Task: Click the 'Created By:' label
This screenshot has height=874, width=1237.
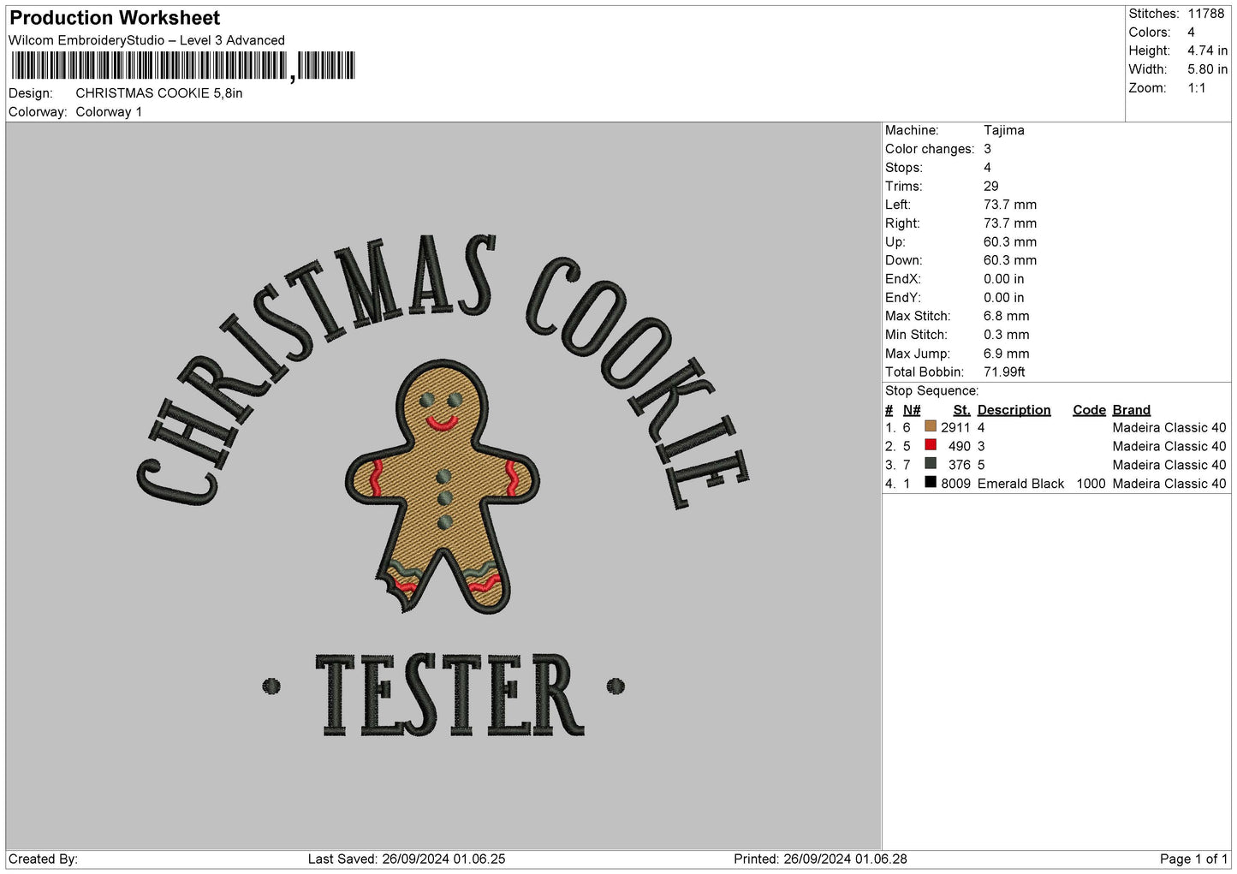Action: pos(43,859)
